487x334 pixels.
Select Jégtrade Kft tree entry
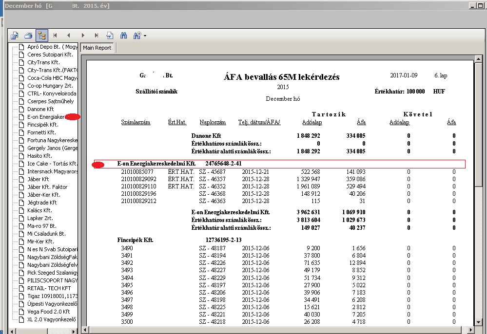42,203
